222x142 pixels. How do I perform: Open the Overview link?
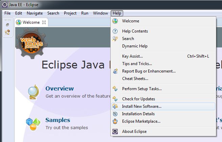click(60, 88)
